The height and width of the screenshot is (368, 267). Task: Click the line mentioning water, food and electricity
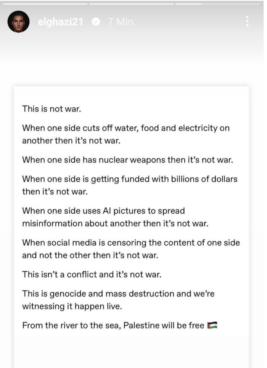[126, 128]
